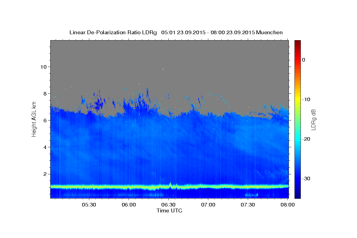This screenshot has height=238, width=357.
Task: Click the 'LDRg dB' colorbar title
Action: pos(313,119)
